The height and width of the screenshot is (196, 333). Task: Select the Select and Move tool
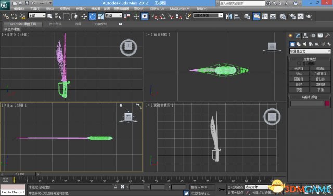click(x=84, y=16)
